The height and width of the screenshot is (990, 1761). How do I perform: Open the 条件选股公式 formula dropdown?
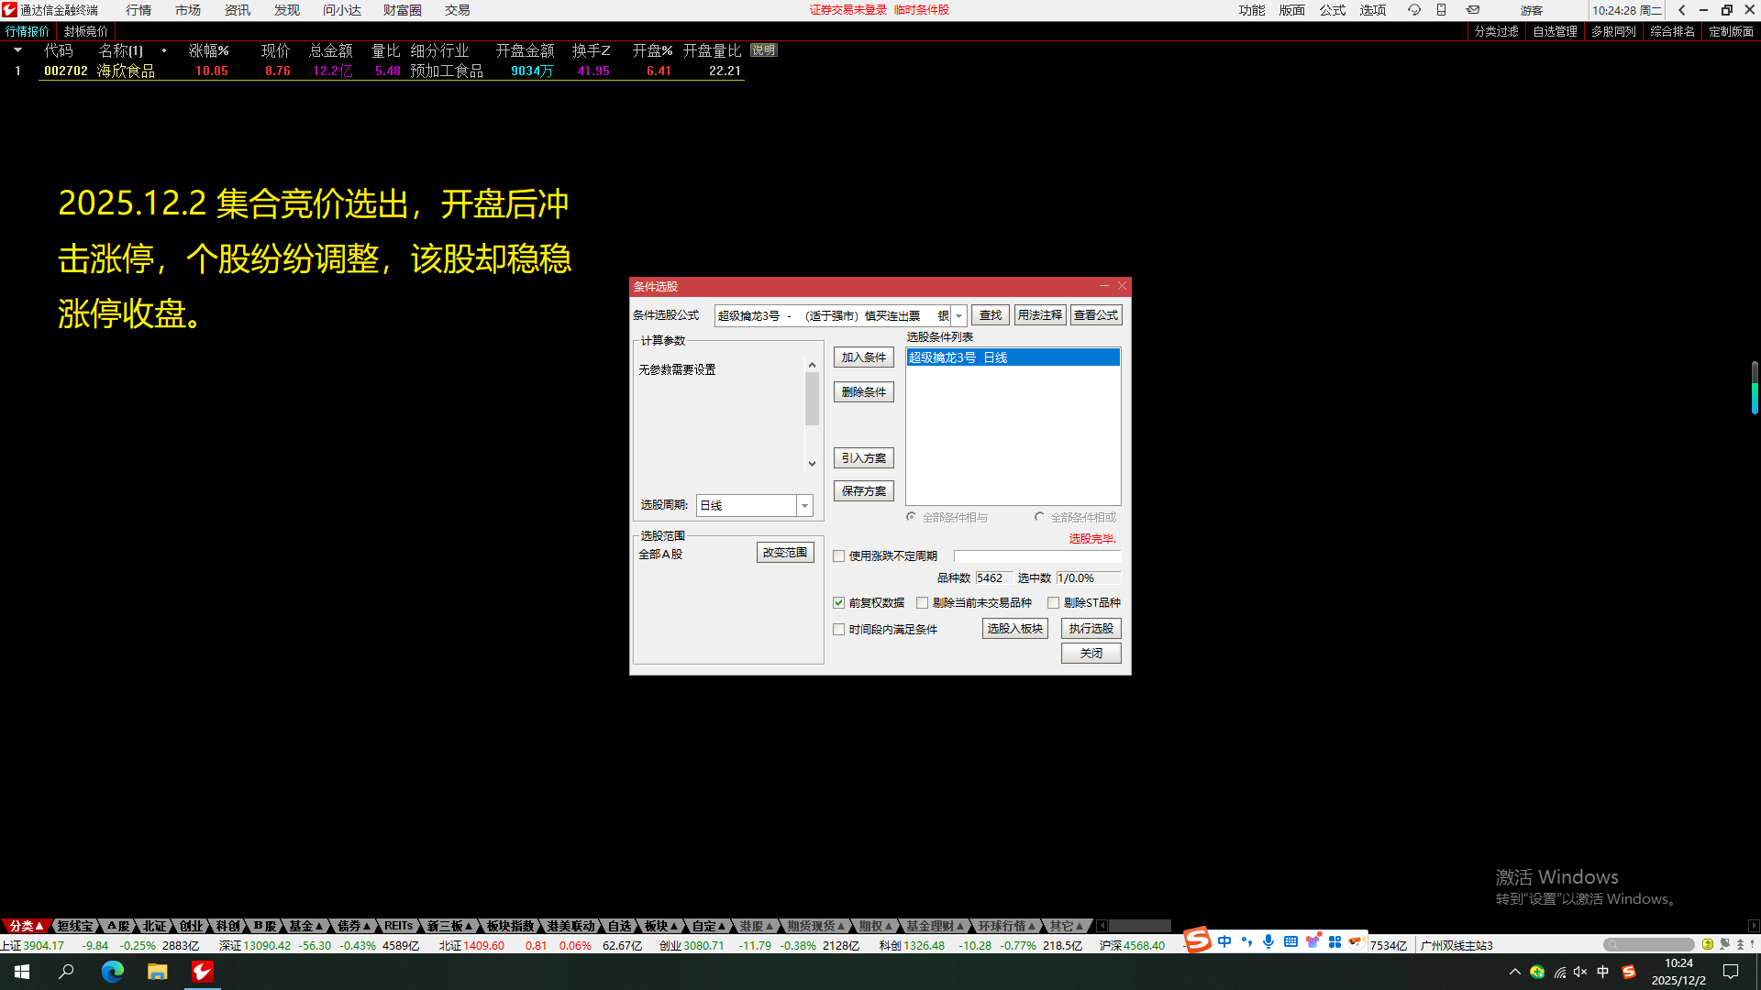point(958,315)
